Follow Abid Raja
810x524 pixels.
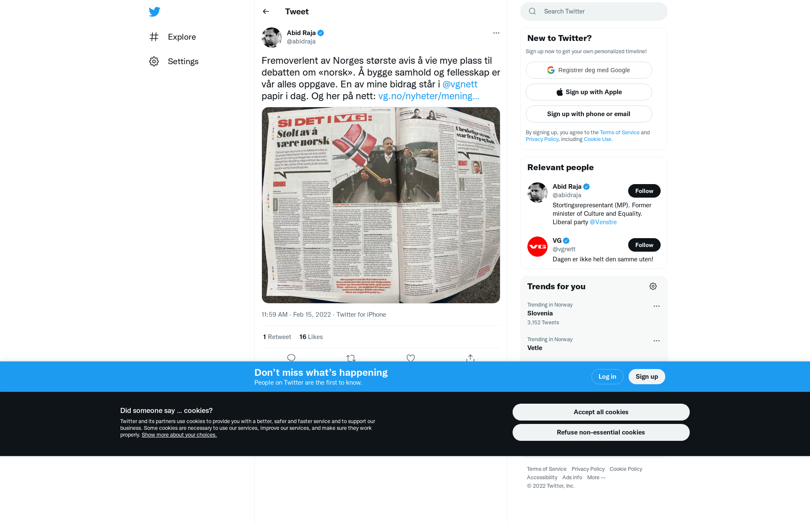pos(644,191)
